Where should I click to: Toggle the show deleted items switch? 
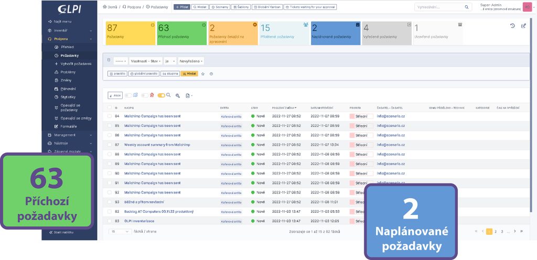tap(146, 95)
